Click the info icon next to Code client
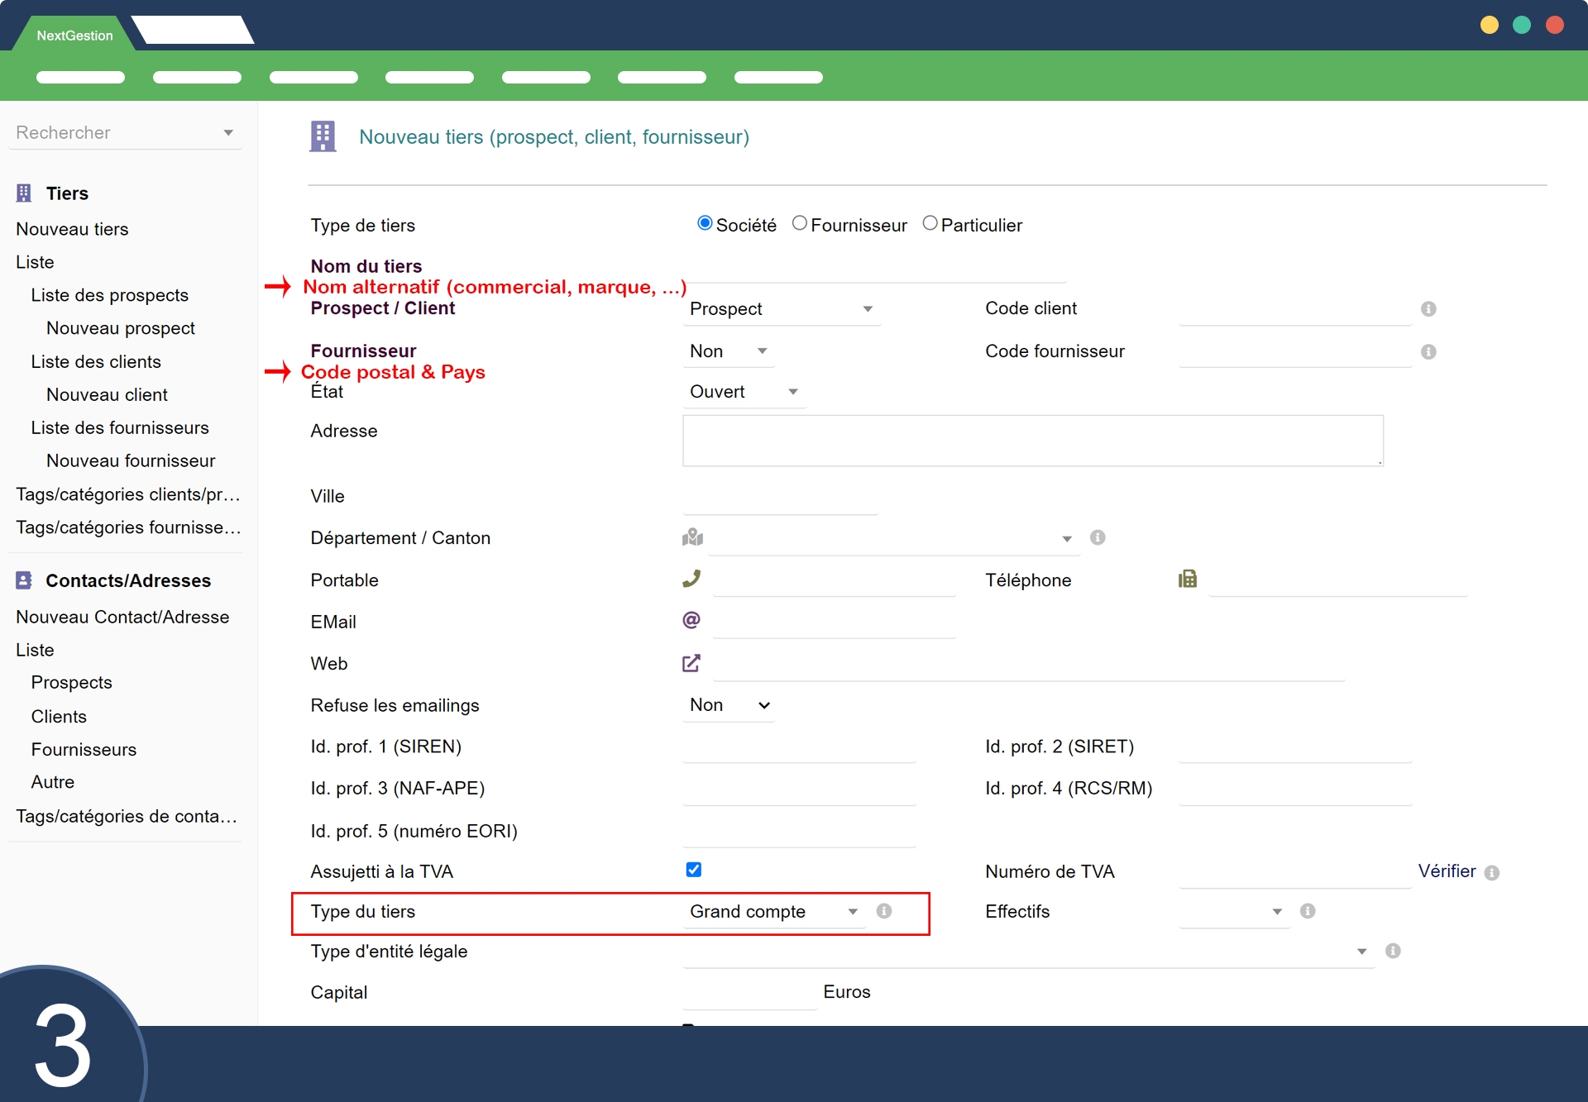 1428,308
